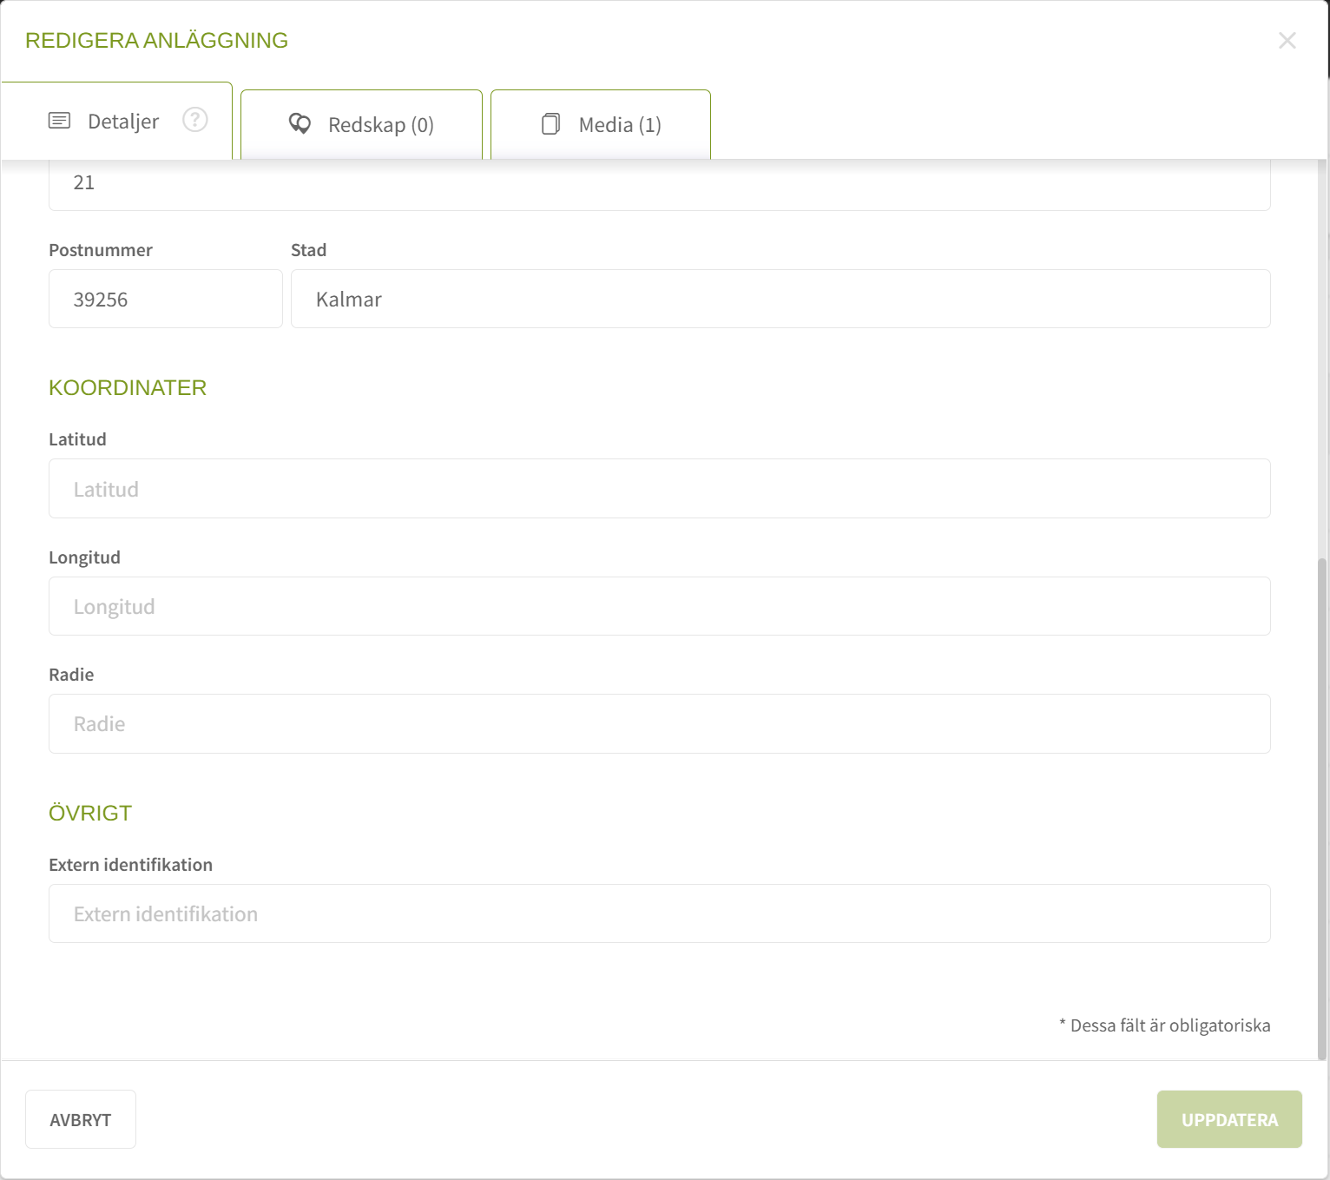
Task: Focus the Radie input field
Action: [x=659, y=724]
